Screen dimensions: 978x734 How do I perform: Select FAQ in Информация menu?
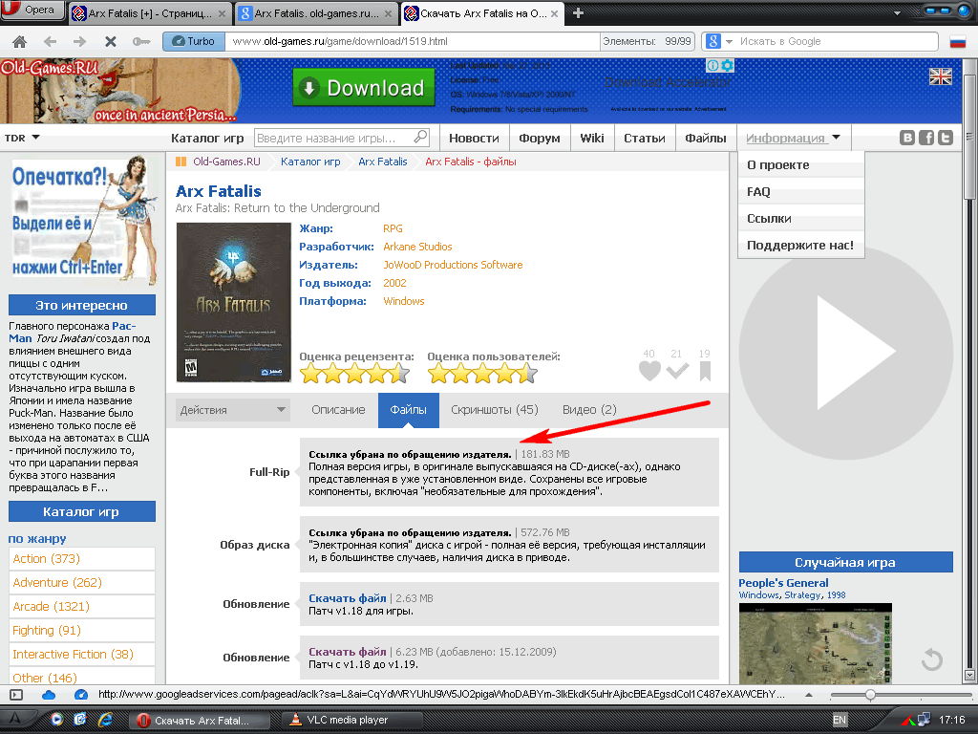[x=801, y=191]
